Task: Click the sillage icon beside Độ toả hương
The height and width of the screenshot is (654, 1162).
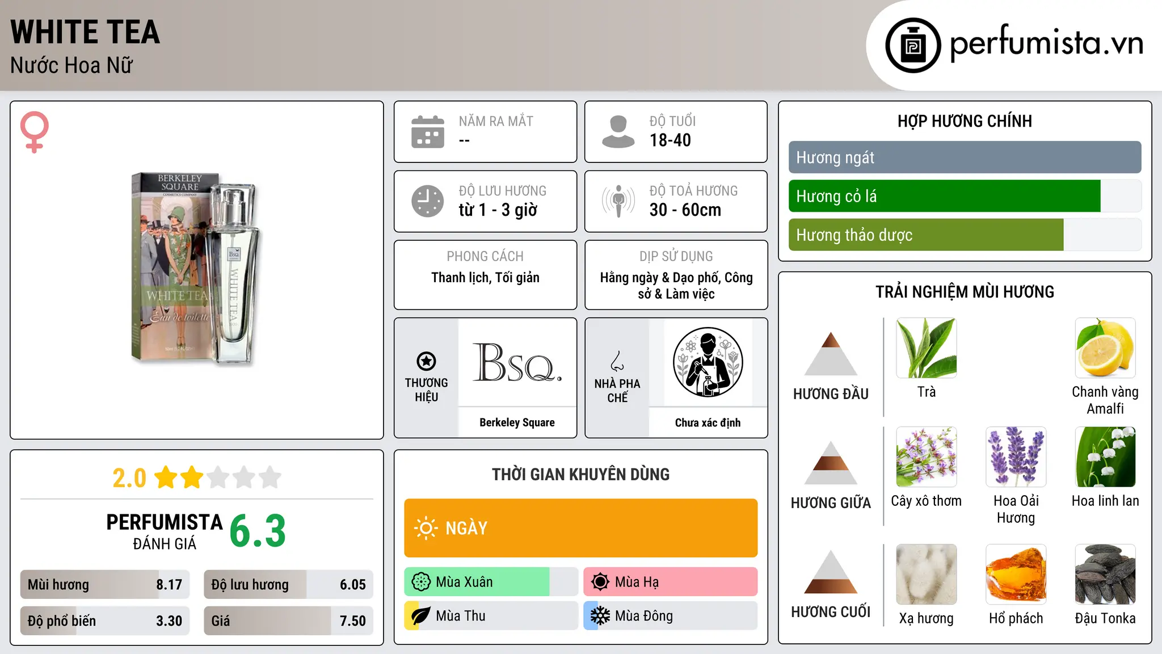Action: coord(618,201)
